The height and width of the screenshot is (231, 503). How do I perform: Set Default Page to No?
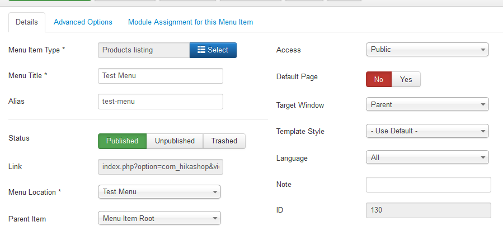379,79
